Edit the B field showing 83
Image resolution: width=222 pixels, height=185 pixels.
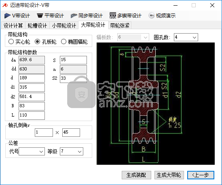[32, 106]
